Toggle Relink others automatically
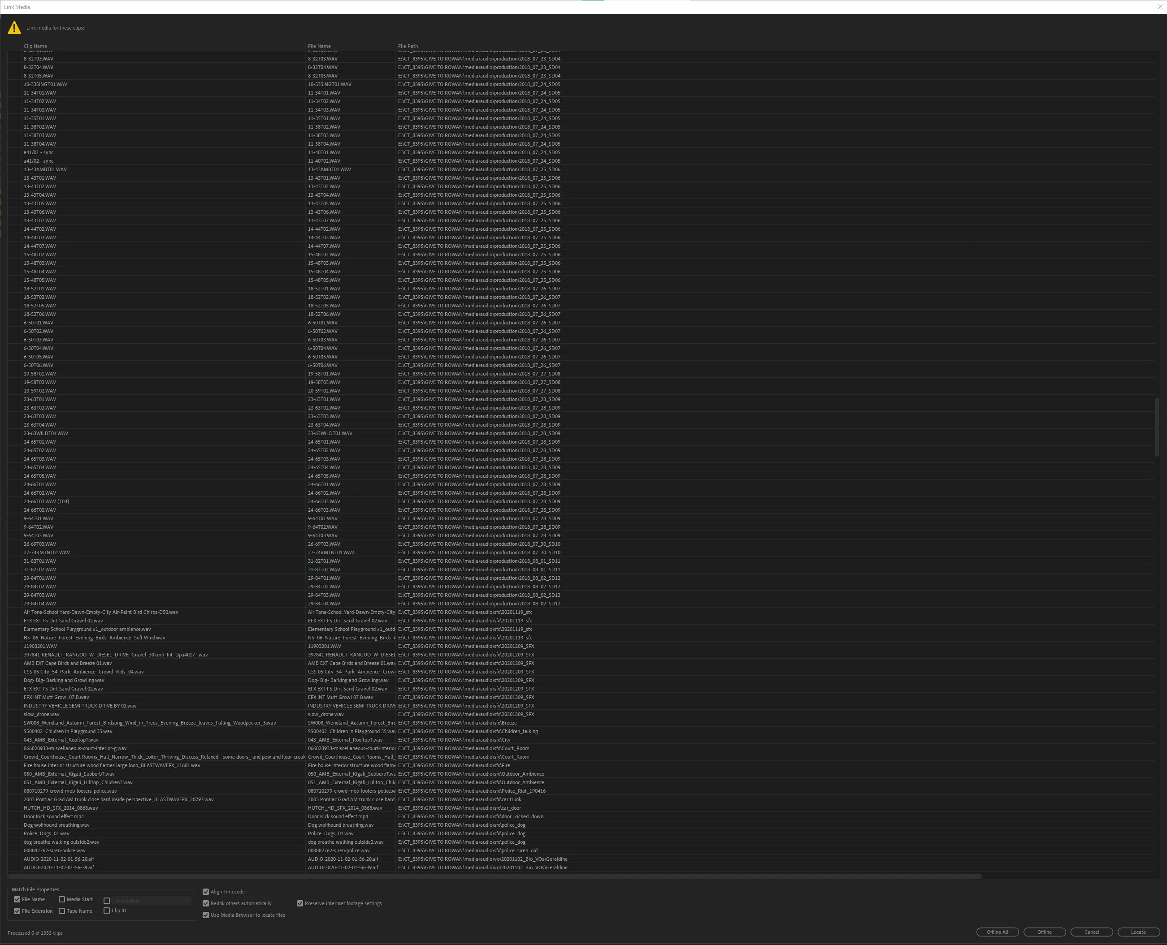 coord(206,903)
